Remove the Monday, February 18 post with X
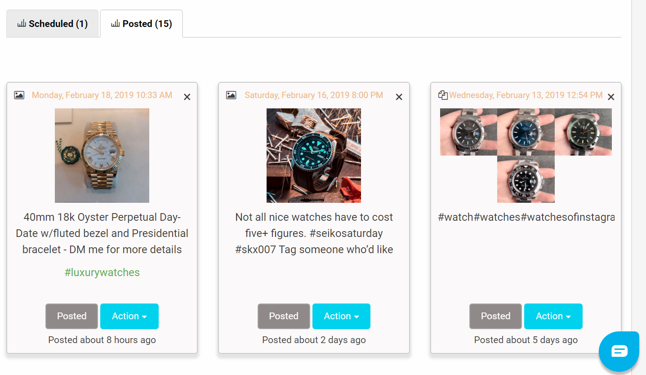 [x=187, y=97]
